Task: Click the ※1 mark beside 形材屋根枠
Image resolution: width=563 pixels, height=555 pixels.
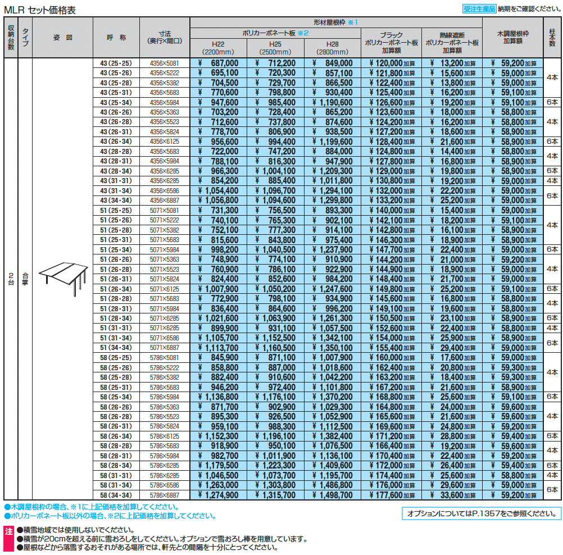Action: click(352, 22)
